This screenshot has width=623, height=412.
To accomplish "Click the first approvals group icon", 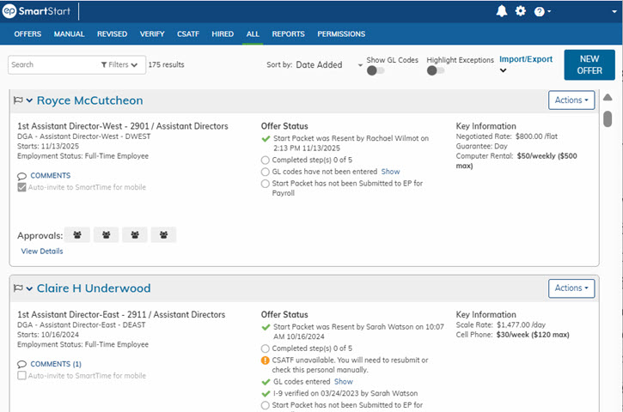I will point(77,235).
